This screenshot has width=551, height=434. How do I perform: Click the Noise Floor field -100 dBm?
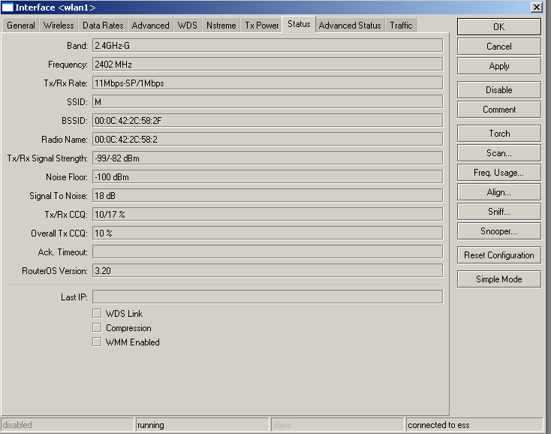(267, 176)
